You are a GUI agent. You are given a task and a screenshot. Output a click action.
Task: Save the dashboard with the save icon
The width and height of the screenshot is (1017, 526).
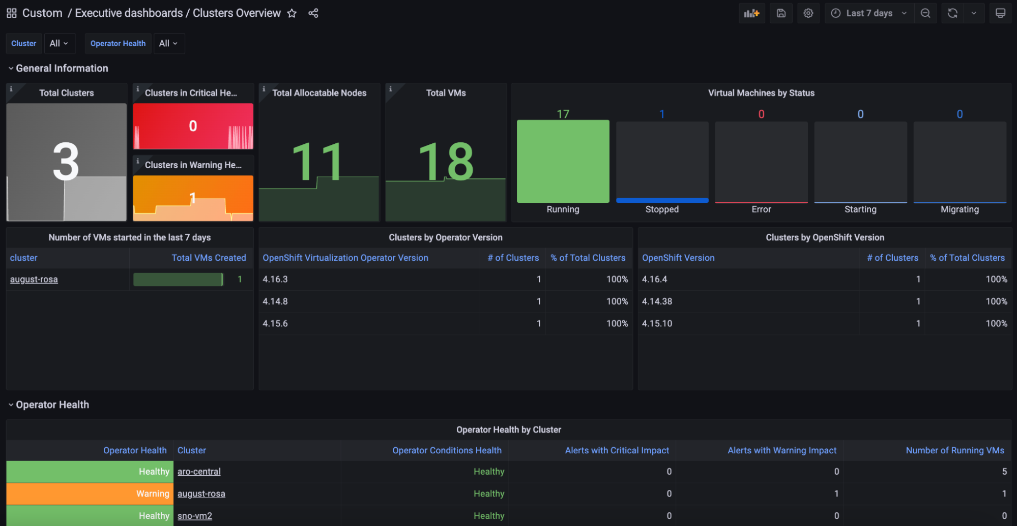pyautogui.click(x=781, y=13)
